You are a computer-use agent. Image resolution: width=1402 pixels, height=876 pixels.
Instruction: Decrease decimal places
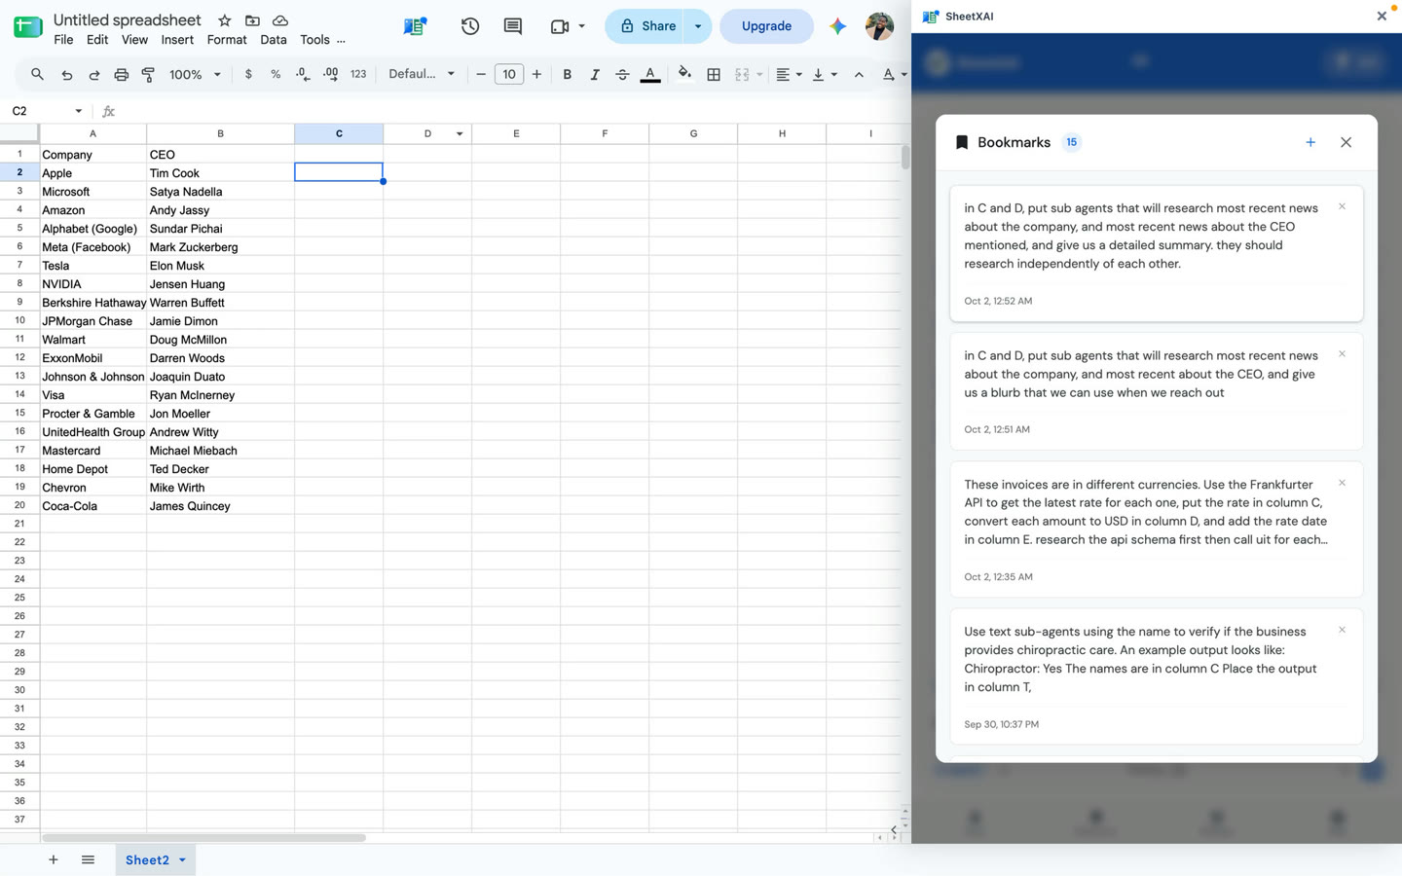click(x=303, y=74)
